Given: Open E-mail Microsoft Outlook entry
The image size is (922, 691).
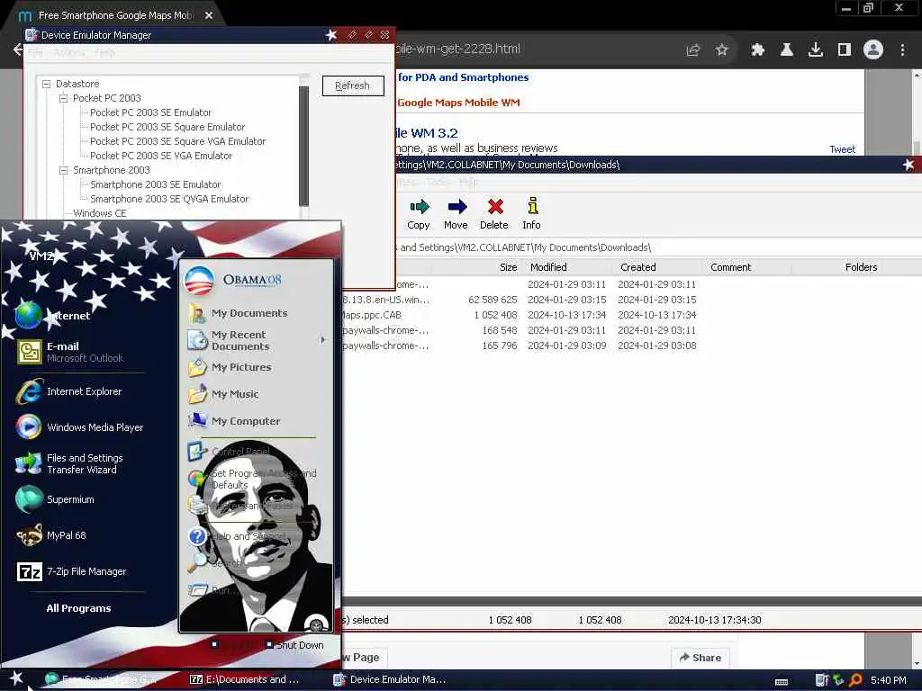Looking at the screenshot, I should (70, 352).
